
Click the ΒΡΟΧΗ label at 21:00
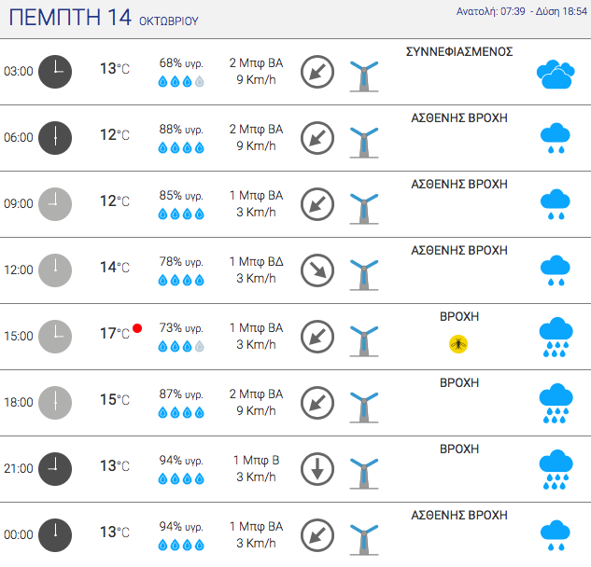(459, 449)
